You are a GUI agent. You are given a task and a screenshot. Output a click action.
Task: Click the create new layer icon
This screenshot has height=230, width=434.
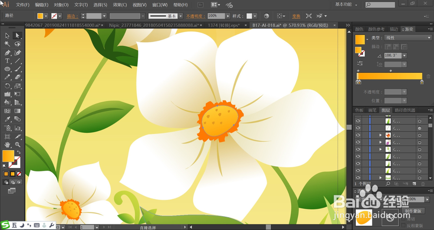(x=414, y=184)
